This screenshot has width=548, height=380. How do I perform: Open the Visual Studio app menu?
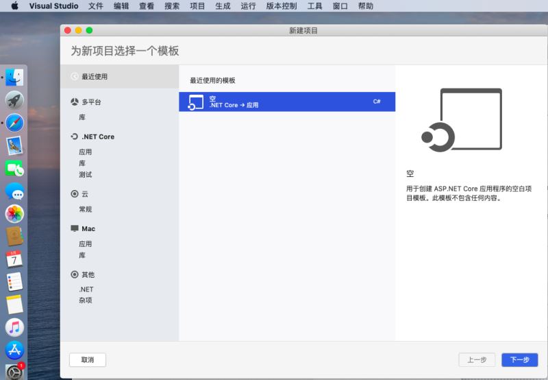point(54,6)
